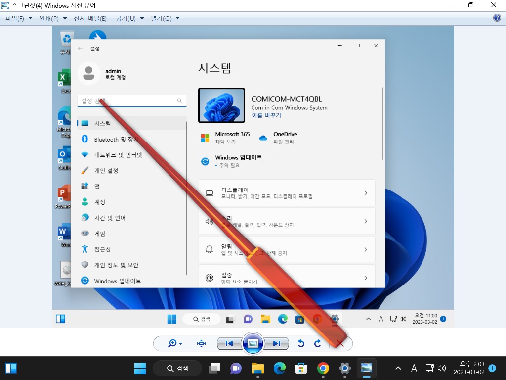Select Windows 업데이트 in the pictured Settings sidebar
The height and width of the screenshot is (380, 506).
click(x=131, y=281)
